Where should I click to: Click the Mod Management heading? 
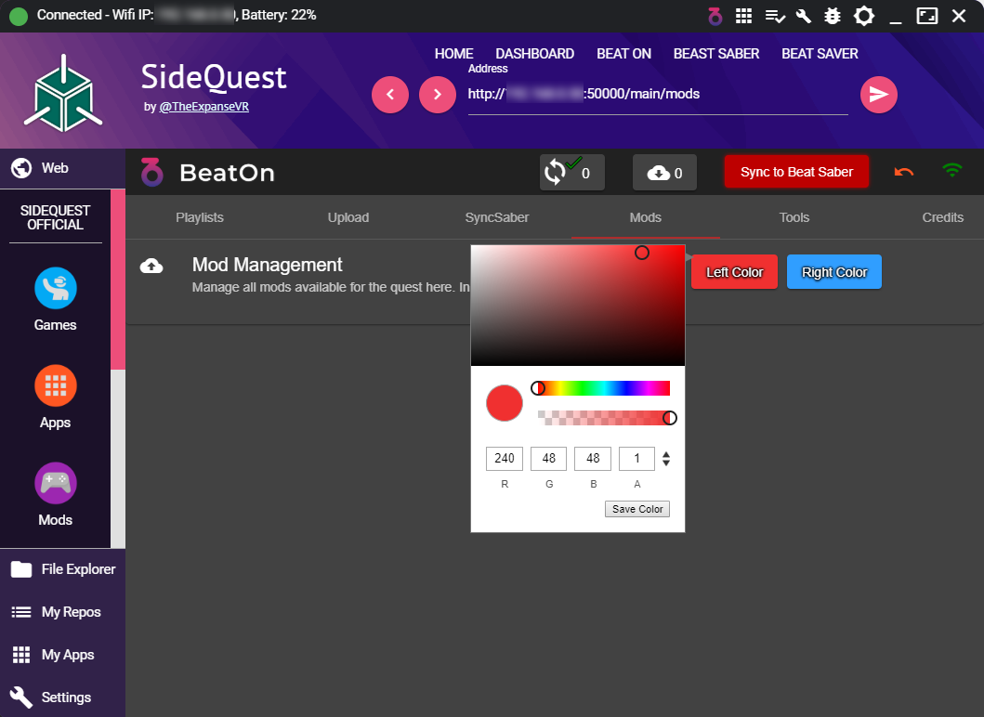pos(267,265)
